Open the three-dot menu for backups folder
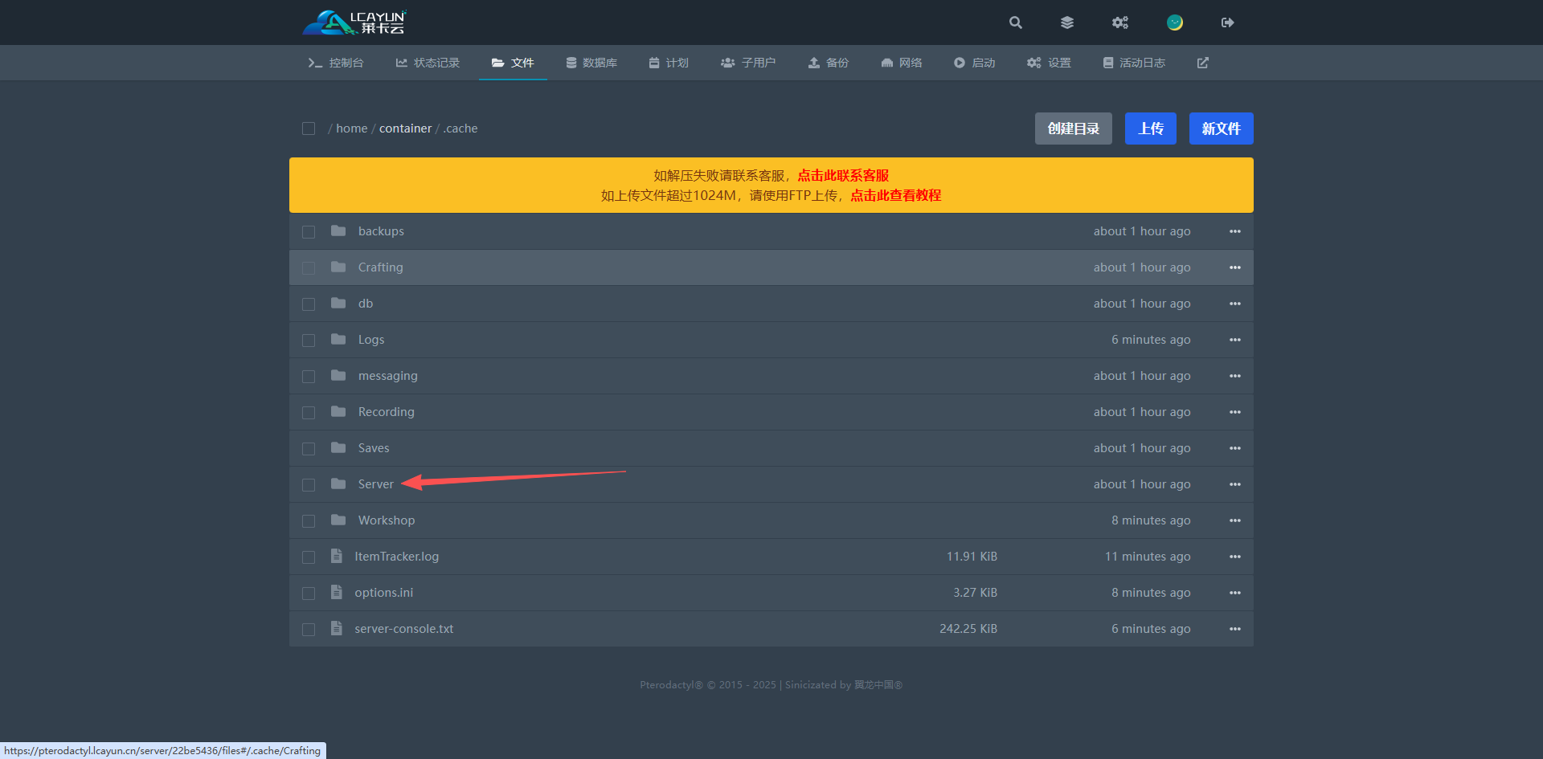Image resolution: width=1543 pixels, height=759 pixels. [1235, 231]
